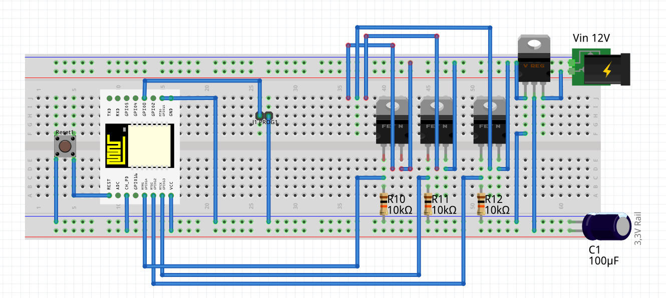Select the Vin 12V text label

592,37
